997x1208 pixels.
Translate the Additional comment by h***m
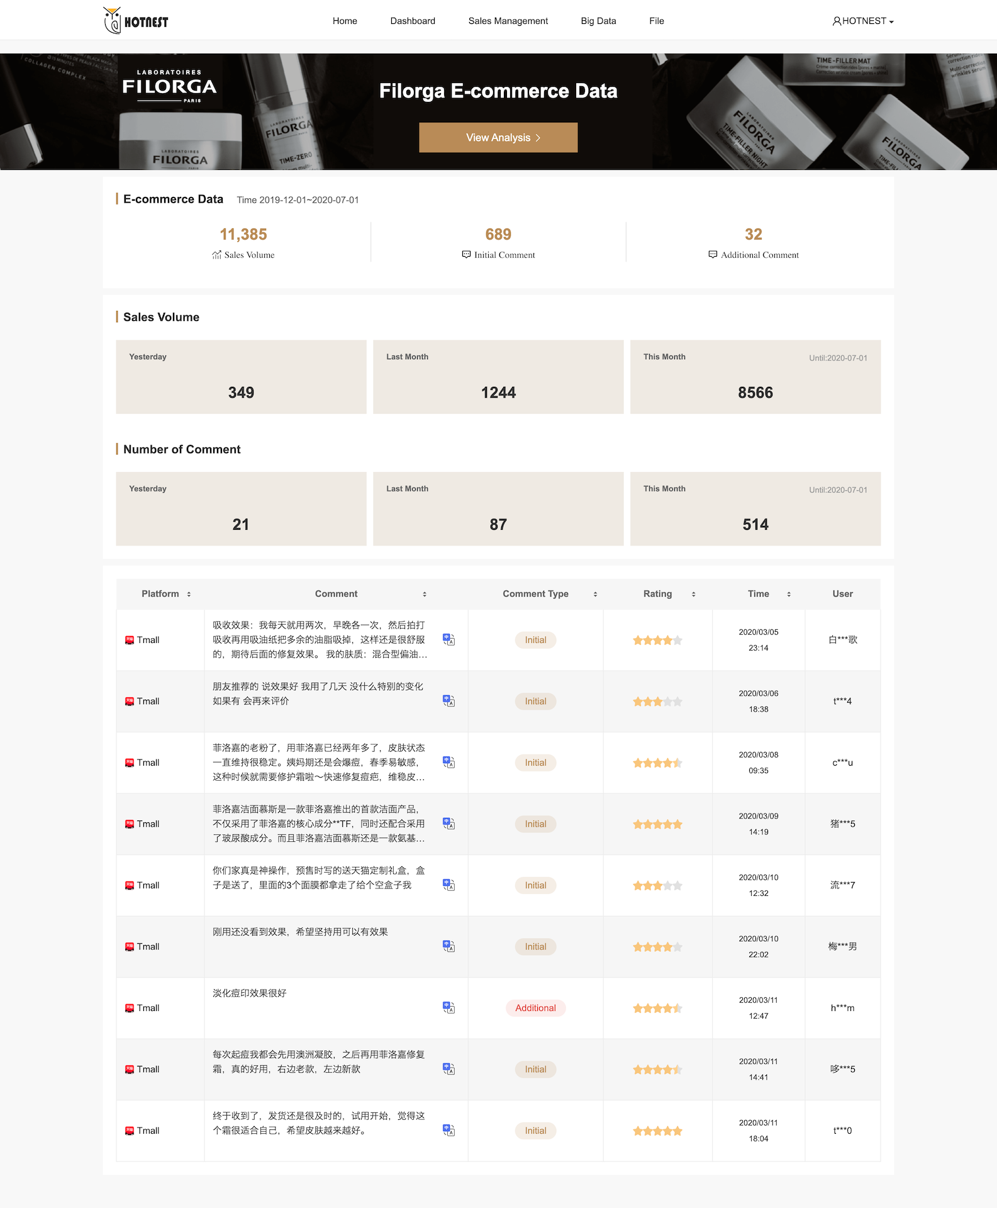click(x=448, y=1008)
